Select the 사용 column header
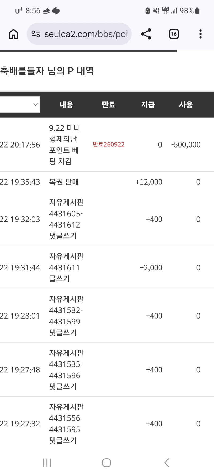The image size is (214, 476). pyautogui.click(x=186, y=105)
